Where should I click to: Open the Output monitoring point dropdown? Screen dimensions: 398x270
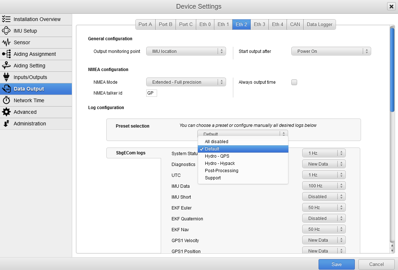click(186, 51)
